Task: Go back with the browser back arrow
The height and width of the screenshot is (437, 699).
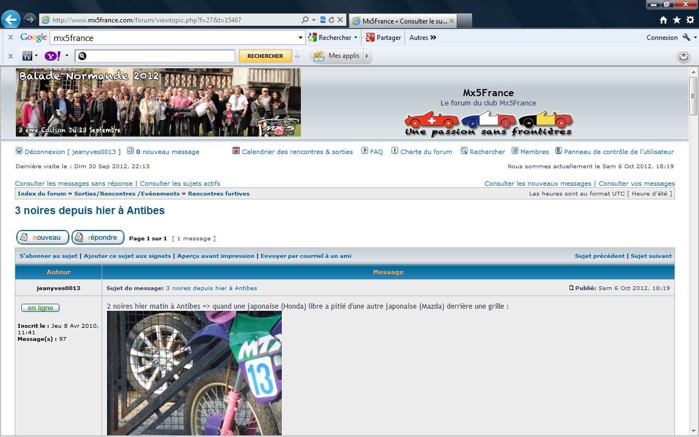Action: point(11,20)
